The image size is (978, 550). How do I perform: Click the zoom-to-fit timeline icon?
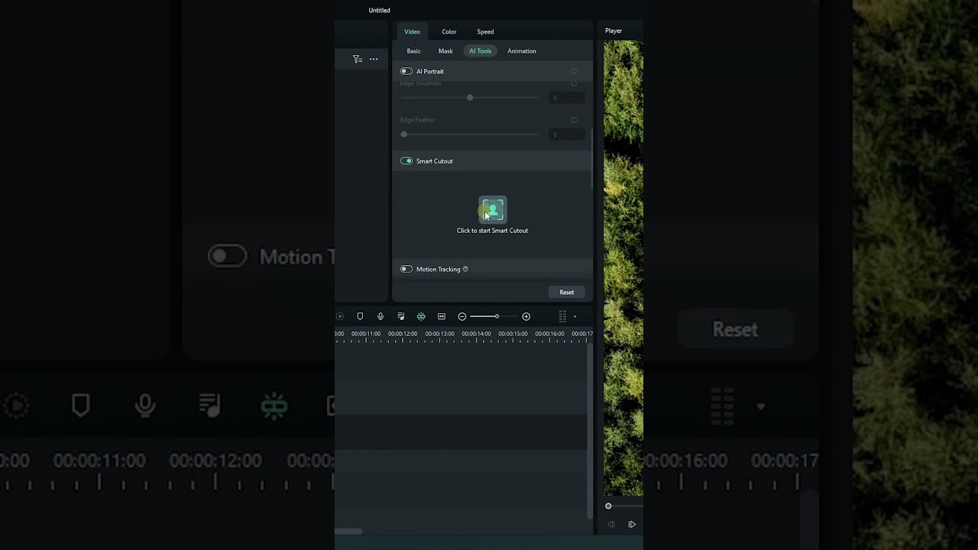coord(442,316)
